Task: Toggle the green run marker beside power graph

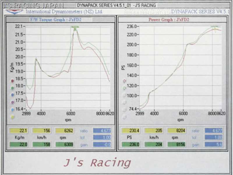Action: pos(124,88)
